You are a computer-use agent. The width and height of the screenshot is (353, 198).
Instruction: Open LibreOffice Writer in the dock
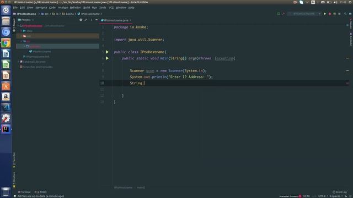pyautogui.click(x=6, y=54)
